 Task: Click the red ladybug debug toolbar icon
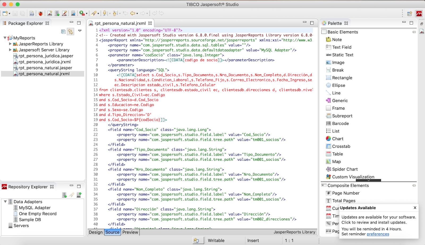41,14
